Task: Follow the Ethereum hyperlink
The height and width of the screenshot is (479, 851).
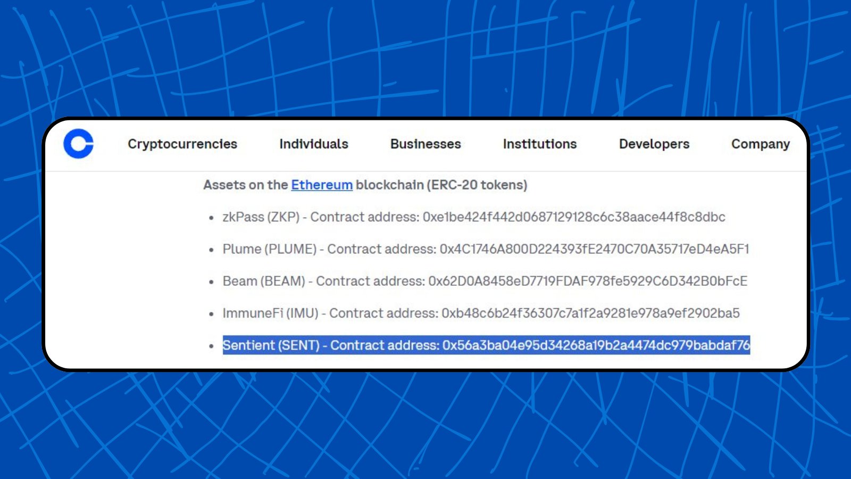Action: coord(322,185)
